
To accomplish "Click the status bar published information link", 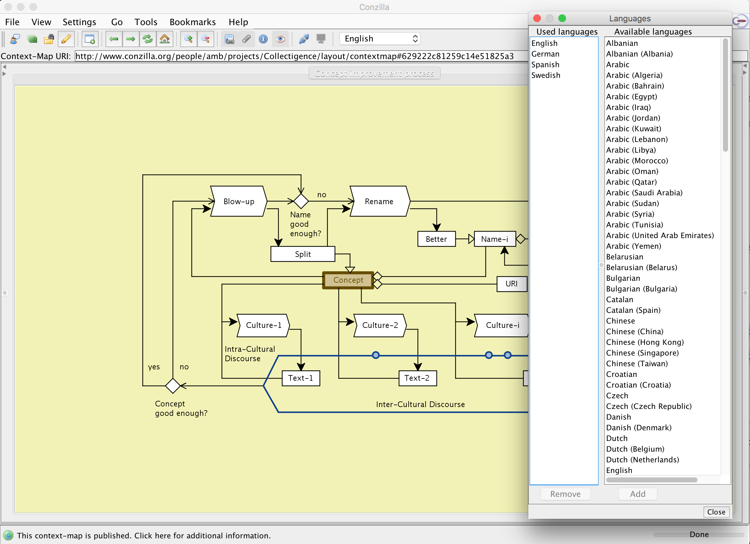I will click(x=144, y=535).
